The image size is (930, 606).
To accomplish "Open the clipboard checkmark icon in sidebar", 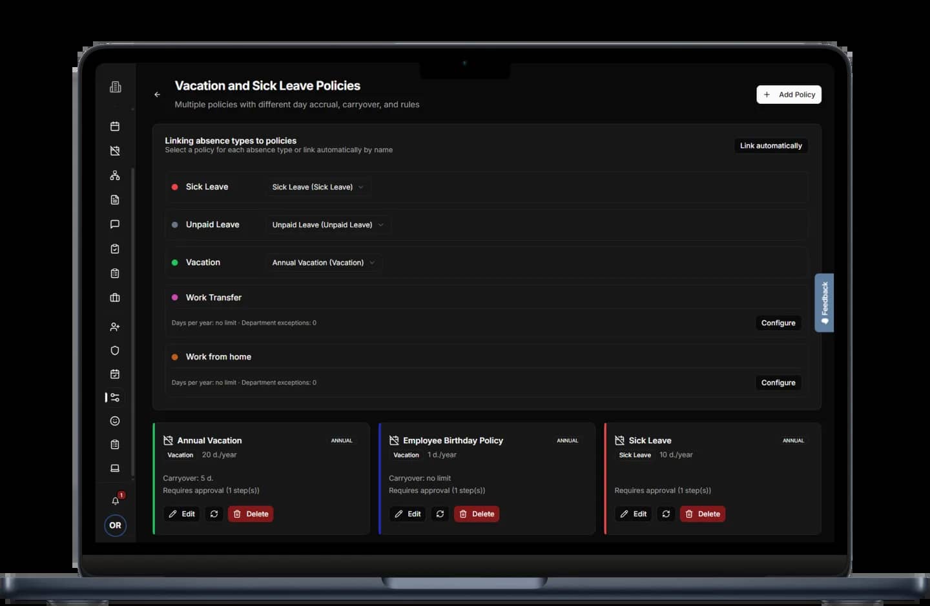I will point(115,249).
